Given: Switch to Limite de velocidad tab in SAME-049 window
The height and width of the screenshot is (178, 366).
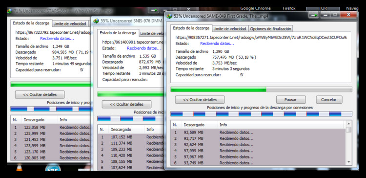Looking at the screenshot, I should 230,29.
